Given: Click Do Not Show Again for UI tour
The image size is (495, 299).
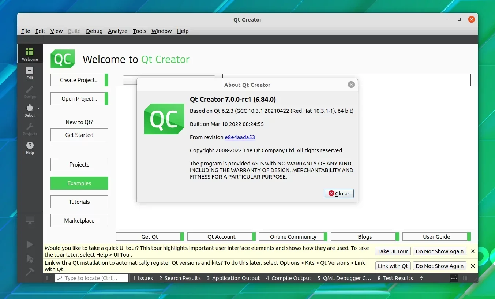Looking at the screenshot, I should coord(439,251).
